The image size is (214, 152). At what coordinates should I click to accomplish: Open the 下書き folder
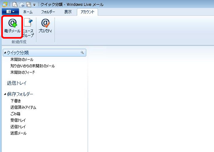[x=16, y=101]
